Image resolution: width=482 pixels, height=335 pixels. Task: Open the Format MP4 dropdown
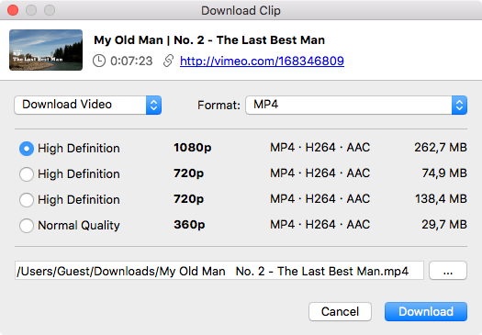(x=356, y=105)
